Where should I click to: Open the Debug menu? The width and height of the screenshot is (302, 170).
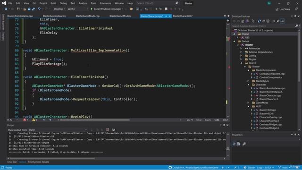(x=63, y=3)
